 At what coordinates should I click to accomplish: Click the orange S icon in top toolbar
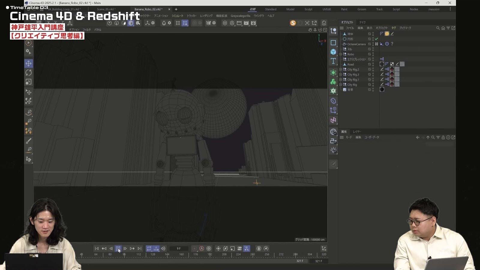[x=293, y=23]
